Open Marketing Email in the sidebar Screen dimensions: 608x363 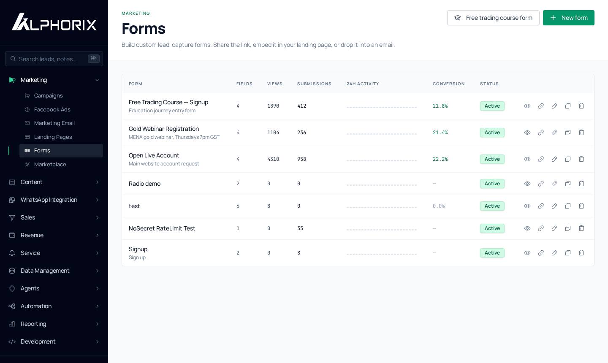[x=61, y=123]
